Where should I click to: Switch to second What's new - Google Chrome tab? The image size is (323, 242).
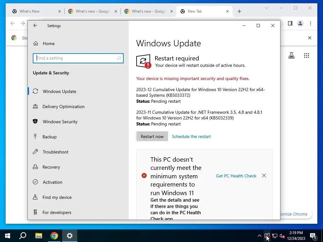(92, 11)
